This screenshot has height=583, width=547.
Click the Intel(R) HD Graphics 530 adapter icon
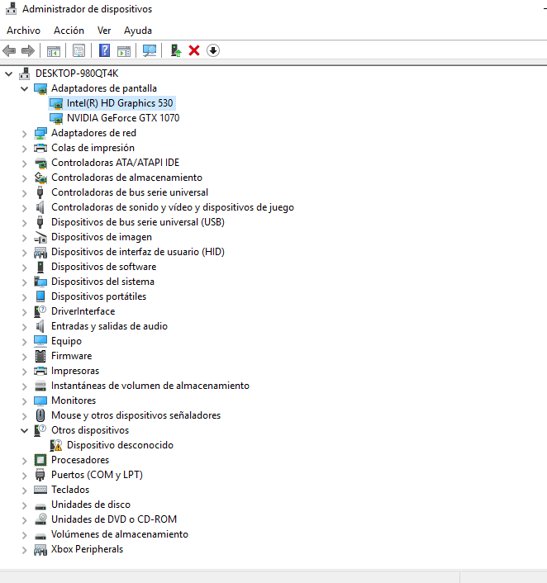[56, 104]
